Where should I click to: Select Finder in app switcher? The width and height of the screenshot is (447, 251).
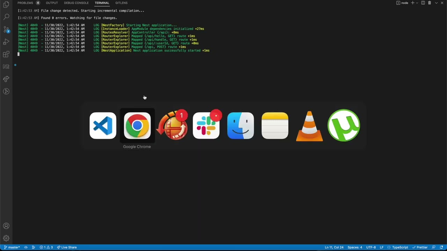click(240, 125)
